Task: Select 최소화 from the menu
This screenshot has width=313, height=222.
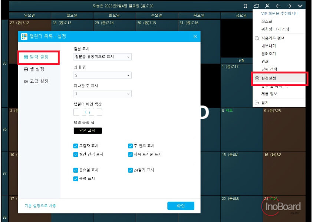Action: click(267, 21)
